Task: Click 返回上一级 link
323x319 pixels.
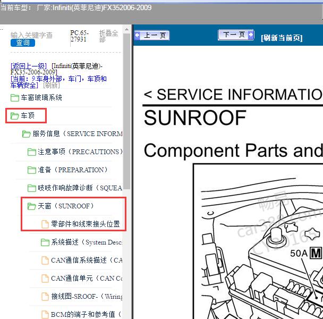Action: pyautogui.click(x=29, y=66)
